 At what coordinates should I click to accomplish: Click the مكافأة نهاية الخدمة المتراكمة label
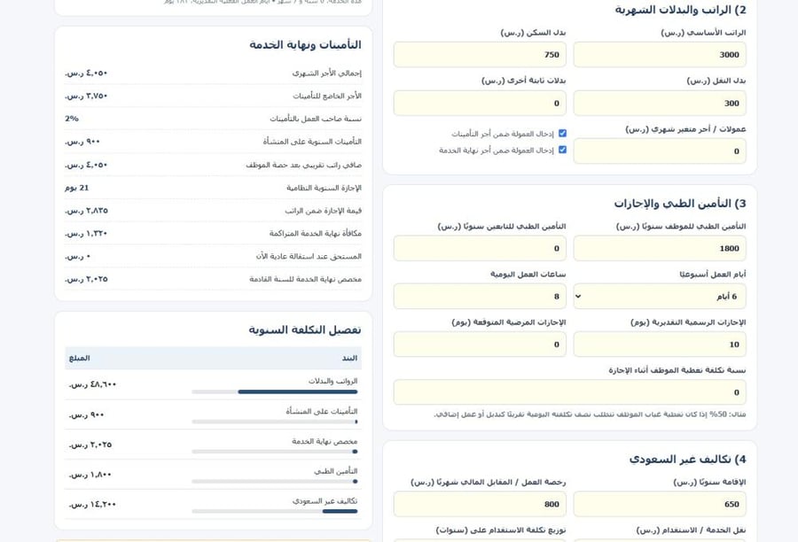pos(316,234)
